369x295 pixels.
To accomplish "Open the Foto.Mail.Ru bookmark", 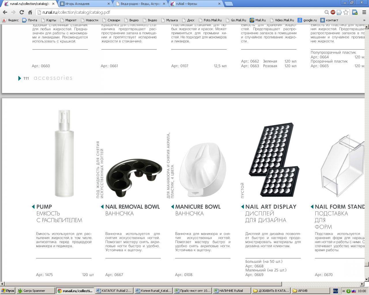I will [x=210, y=20].
